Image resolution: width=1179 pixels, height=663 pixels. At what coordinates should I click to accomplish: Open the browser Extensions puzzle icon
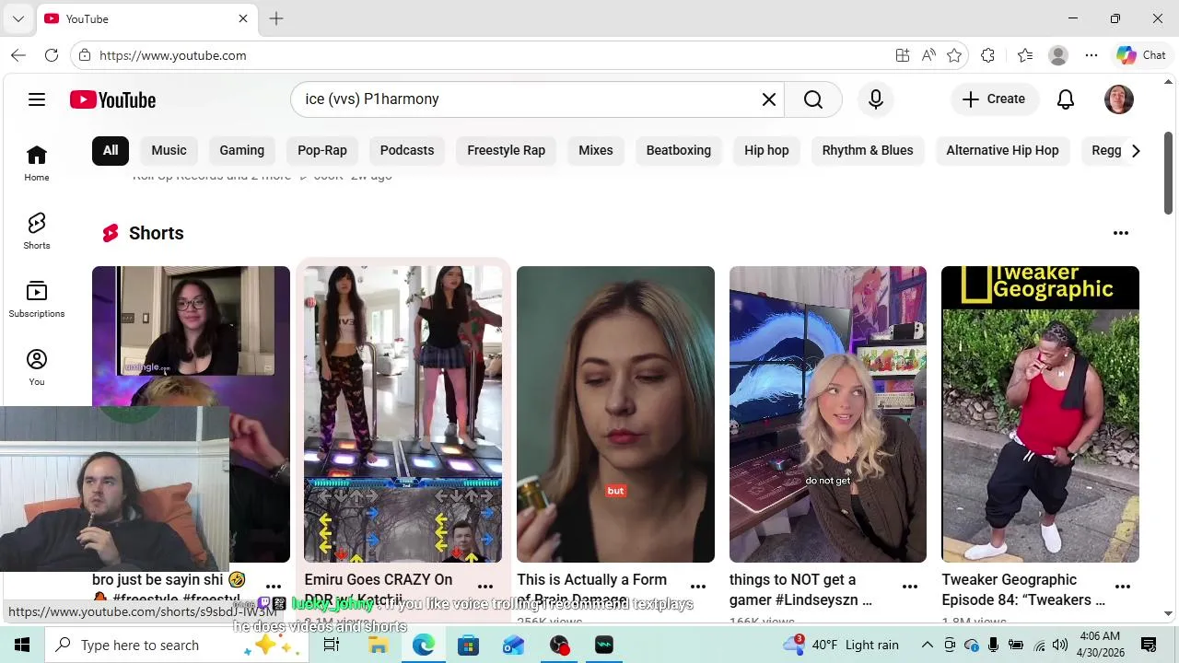[988, 55]
